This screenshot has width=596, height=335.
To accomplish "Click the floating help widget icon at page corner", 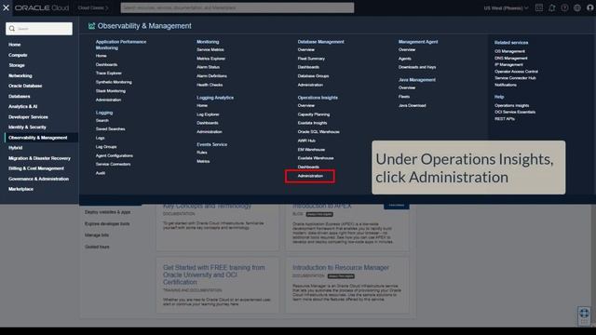I will [x=584, y=315].
